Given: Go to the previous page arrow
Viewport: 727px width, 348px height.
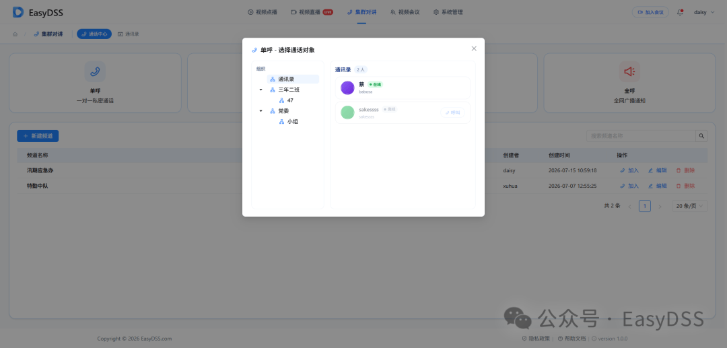Looking at the screenshot, I should pyautogui.click(x=629, y=206).
